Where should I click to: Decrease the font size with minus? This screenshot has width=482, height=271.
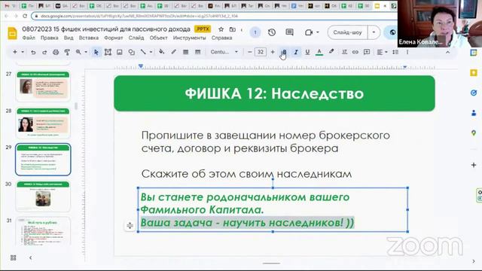(x=249, y=52)
